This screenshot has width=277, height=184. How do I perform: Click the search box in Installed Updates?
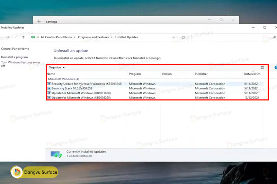234,37
